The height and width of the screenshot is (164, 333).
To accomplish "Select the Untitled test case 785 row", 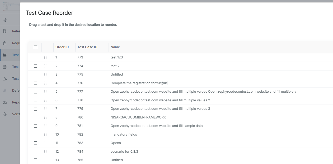I will pos(116,160).
